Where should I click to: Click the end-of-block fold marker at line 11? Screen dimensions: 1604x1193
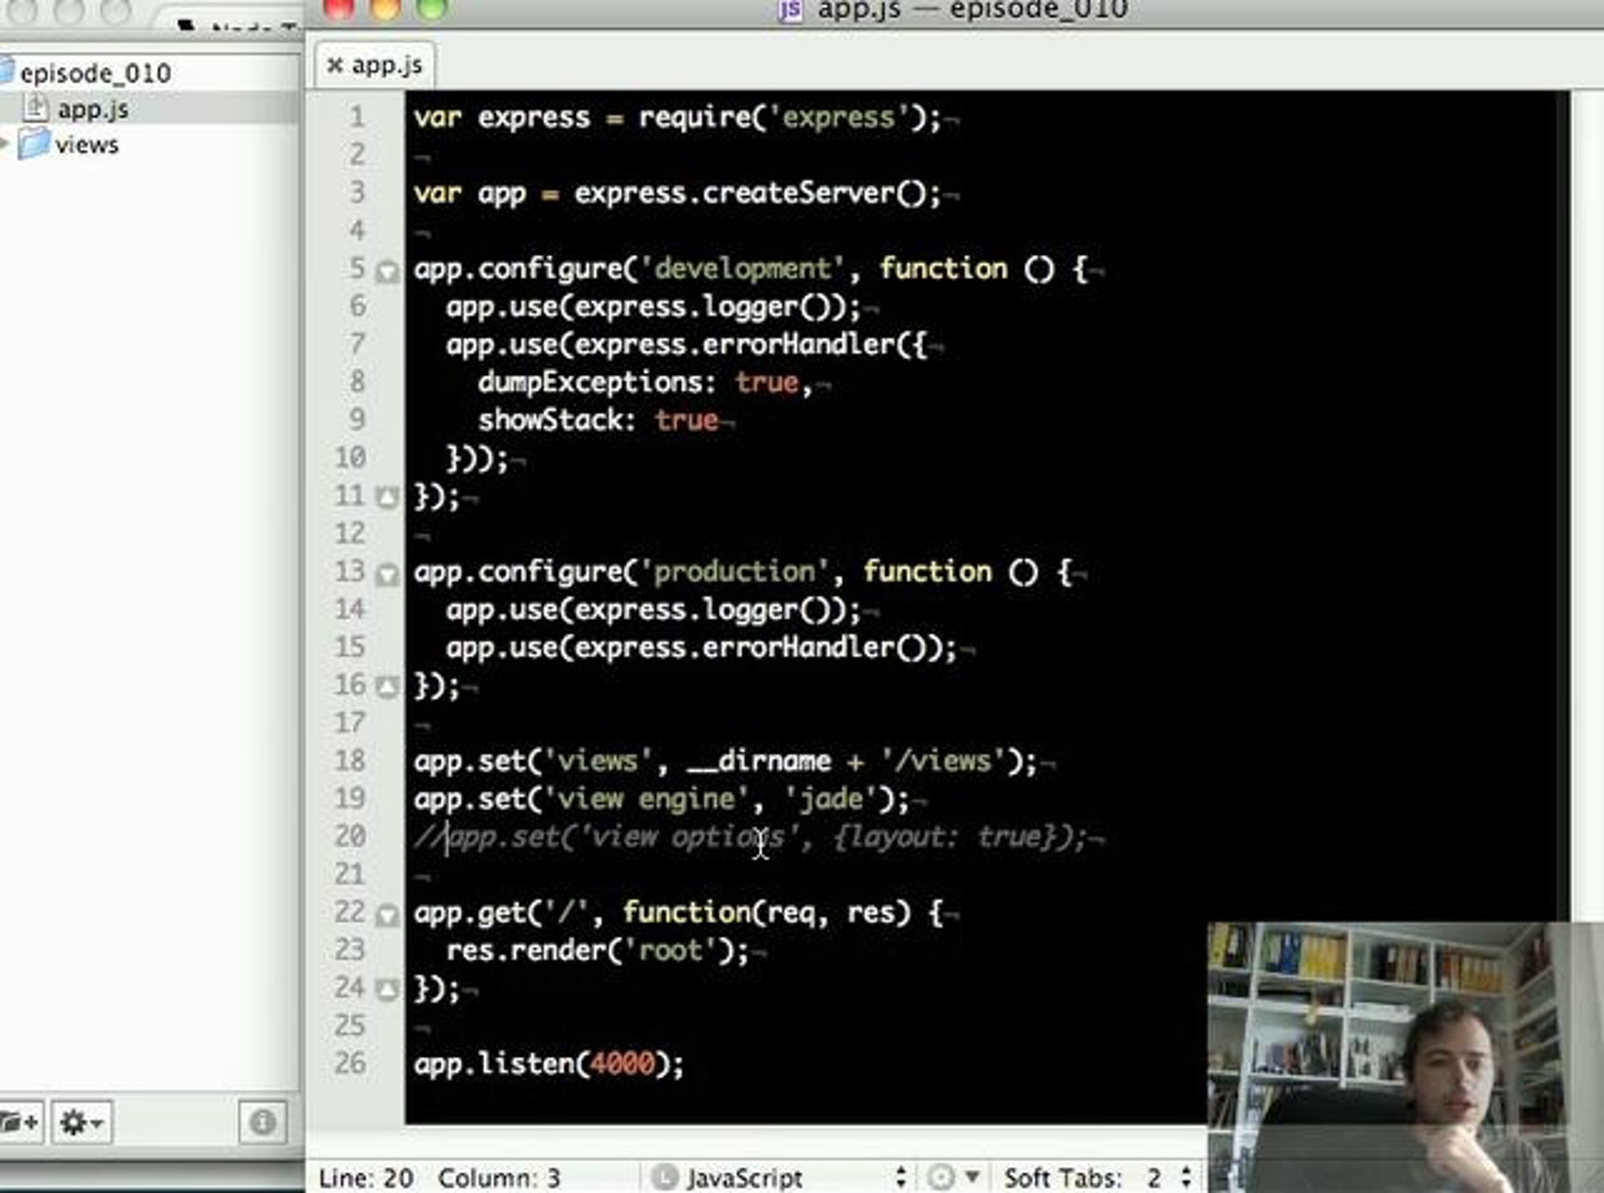pyautogui.click(x=387, y=497)
